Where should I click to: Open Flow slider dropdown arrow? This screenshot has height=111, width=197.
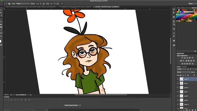click(x=54, y=4)
